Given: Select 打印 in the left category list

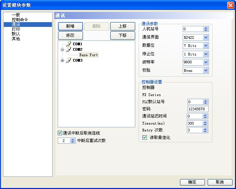Looking at the screenshot, I should [16, 29].
